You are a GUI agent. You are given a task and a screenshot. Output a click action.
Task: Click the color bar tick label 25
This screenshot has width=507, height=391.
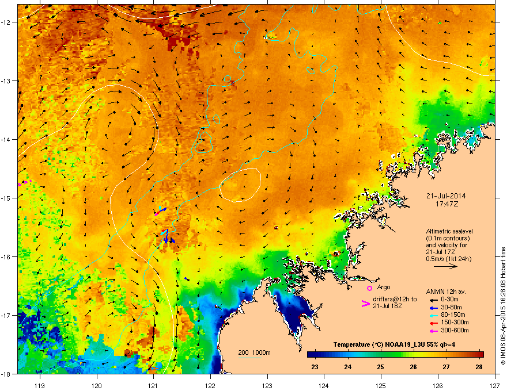coord(380,367)
